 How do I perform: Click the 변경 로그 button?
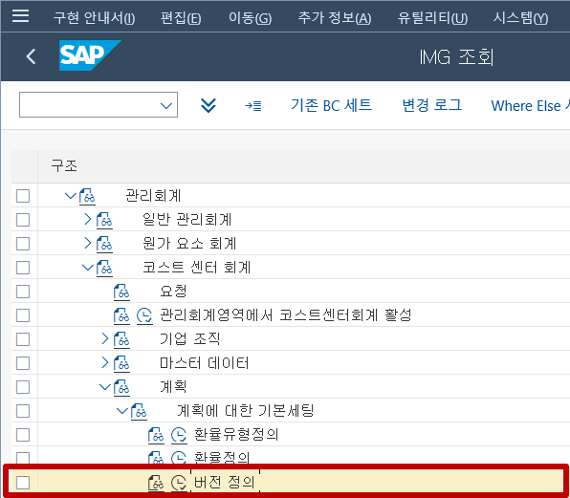(432, 106)
